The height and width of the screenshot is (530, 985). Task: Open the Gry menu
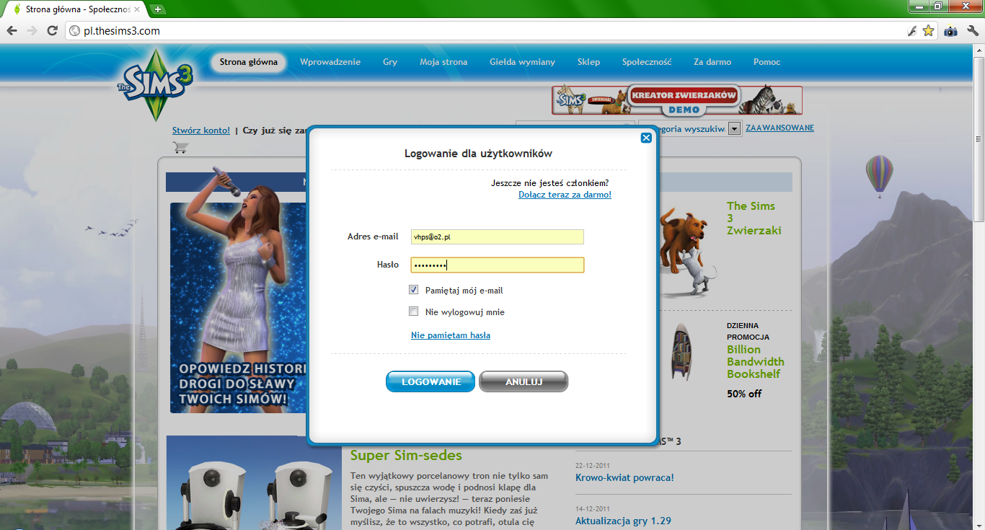click(x=390, y=62)
